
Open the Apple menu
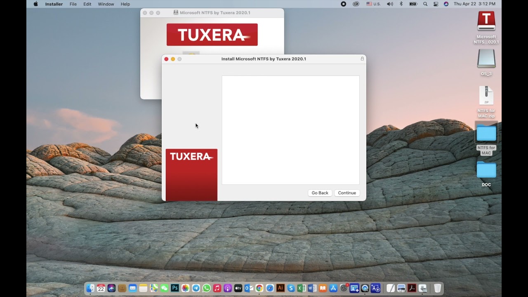(x=35, y=4)
